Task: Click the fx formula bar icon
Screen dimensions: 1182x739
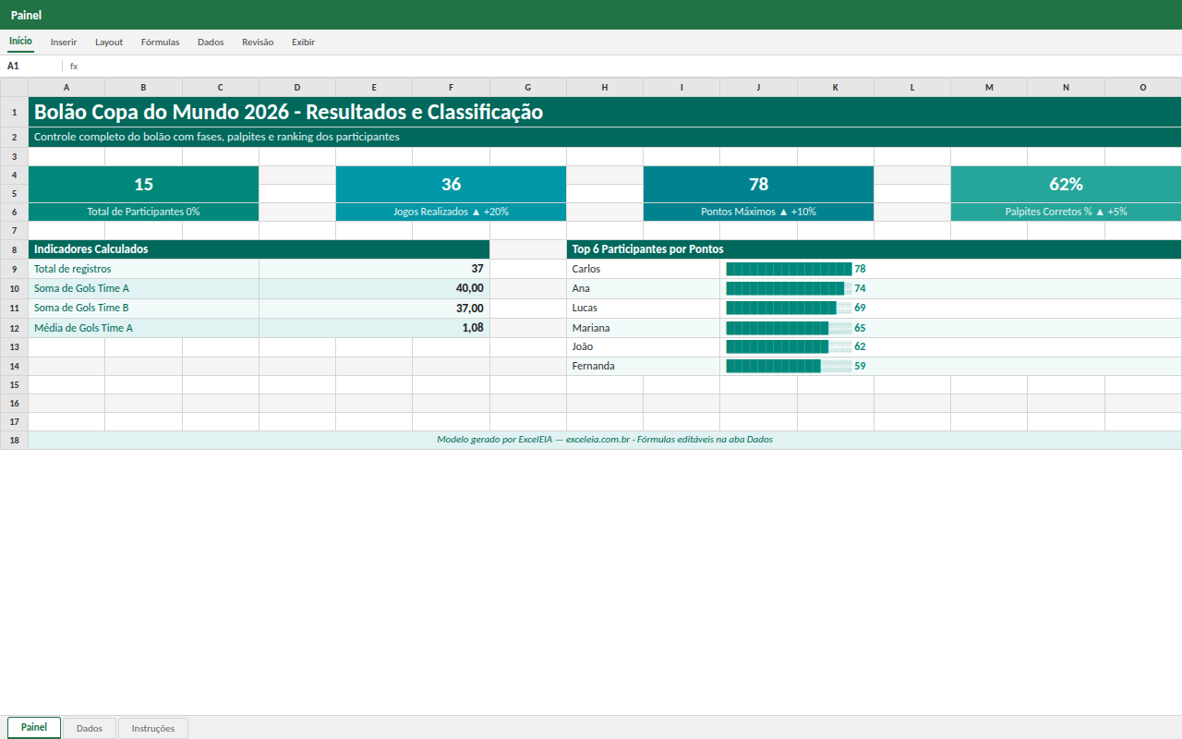Action: coord(74,67)
